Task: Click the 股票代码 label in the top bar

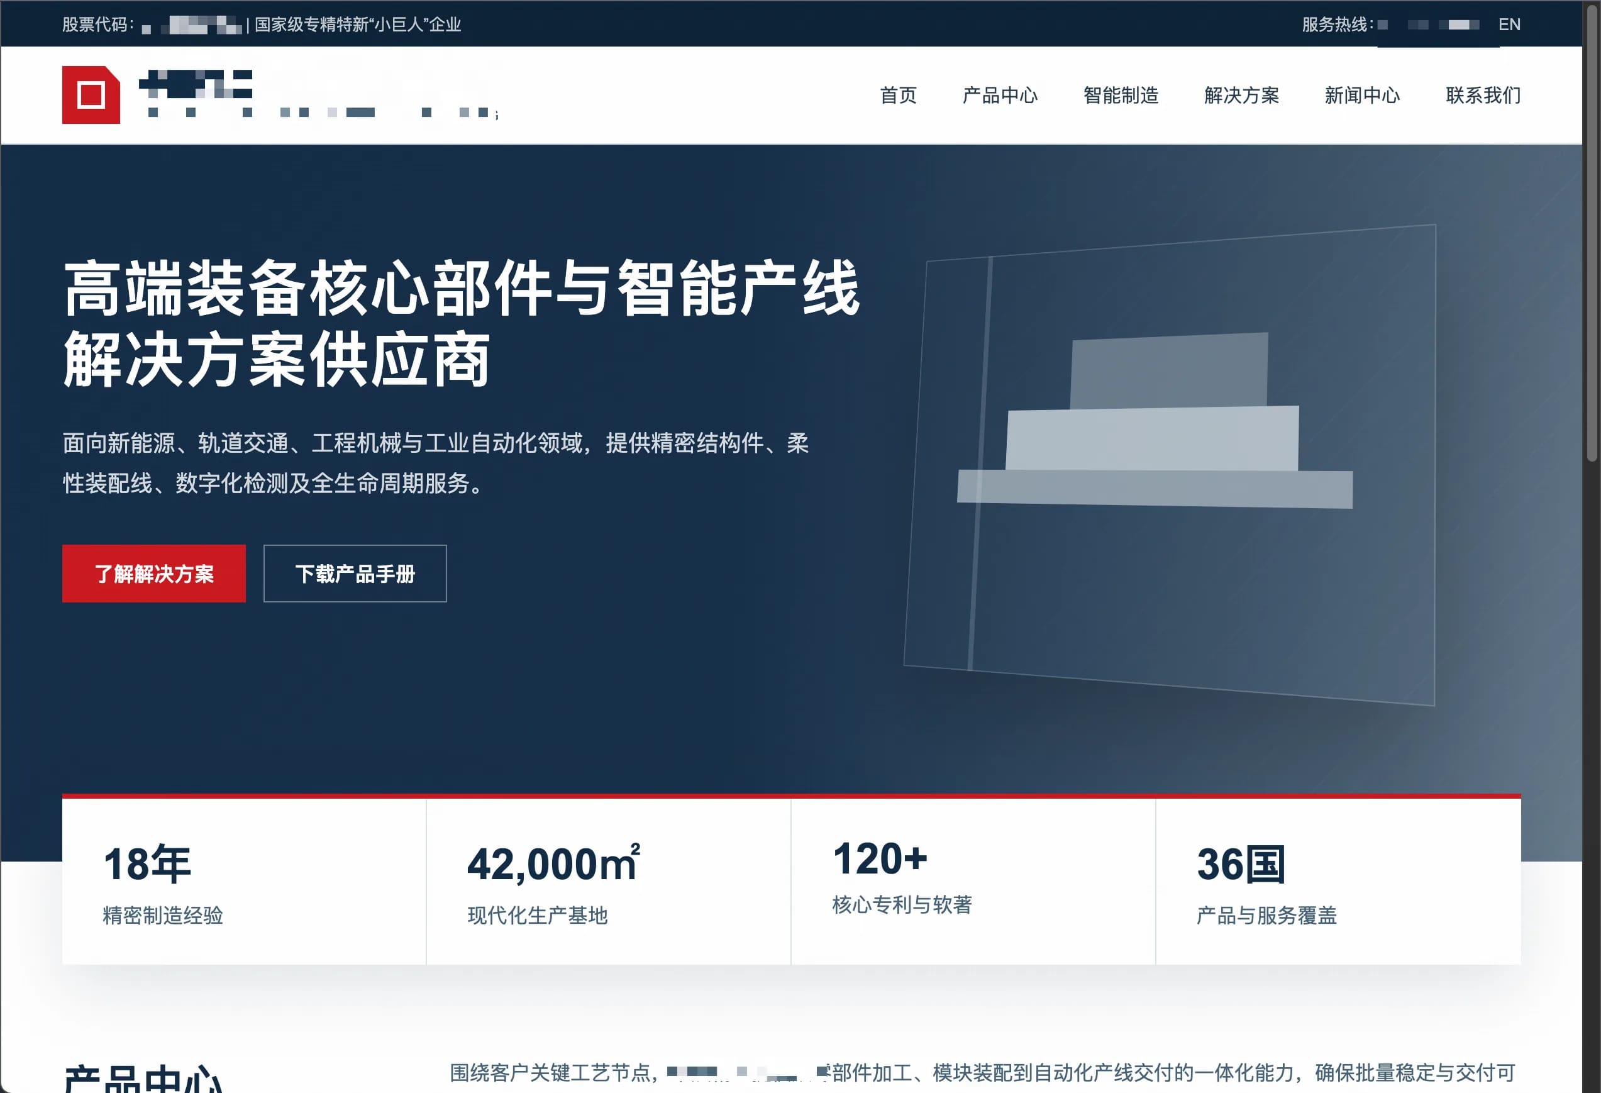Action: point(98,25)
